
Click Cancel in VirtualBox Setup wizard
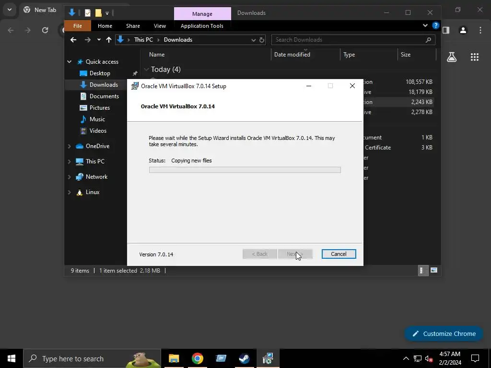[x=339, y=254]
